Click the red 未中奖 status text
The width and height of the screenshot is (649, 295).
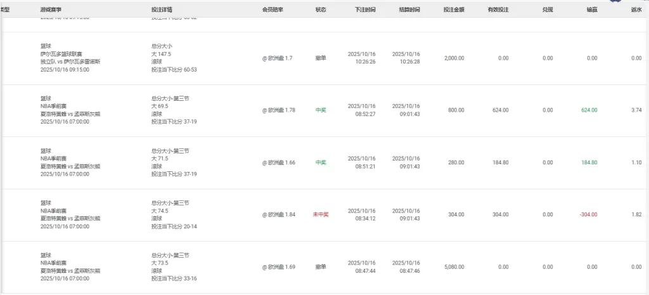point(321,214)
